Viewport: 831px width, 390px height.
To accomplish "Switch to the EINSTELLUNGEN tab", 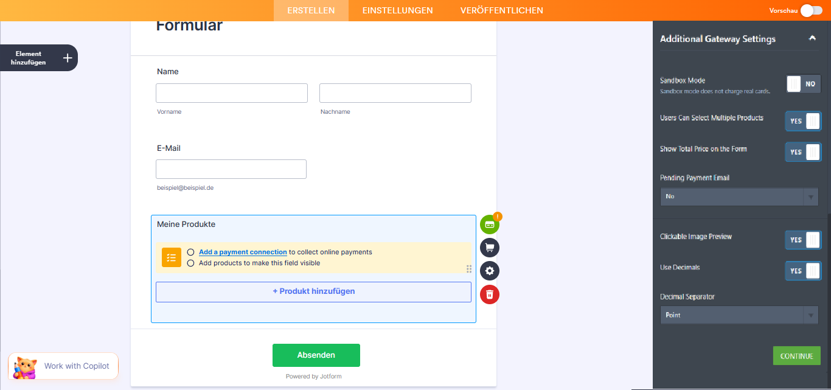I will point(397,10).
